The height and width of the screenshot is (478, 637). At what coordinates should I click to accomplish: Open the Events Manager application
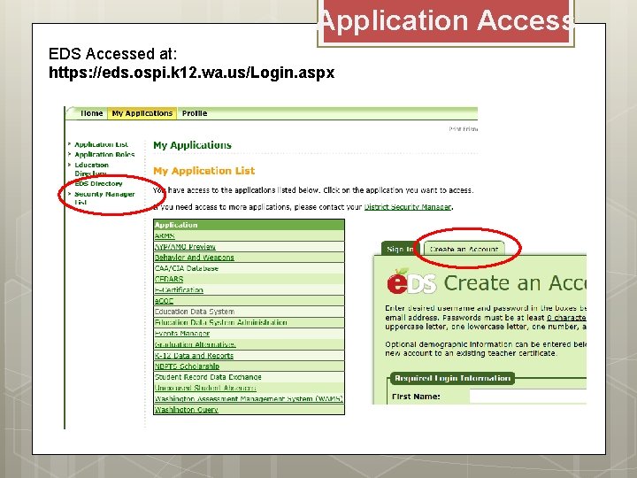tap(182, 334)
